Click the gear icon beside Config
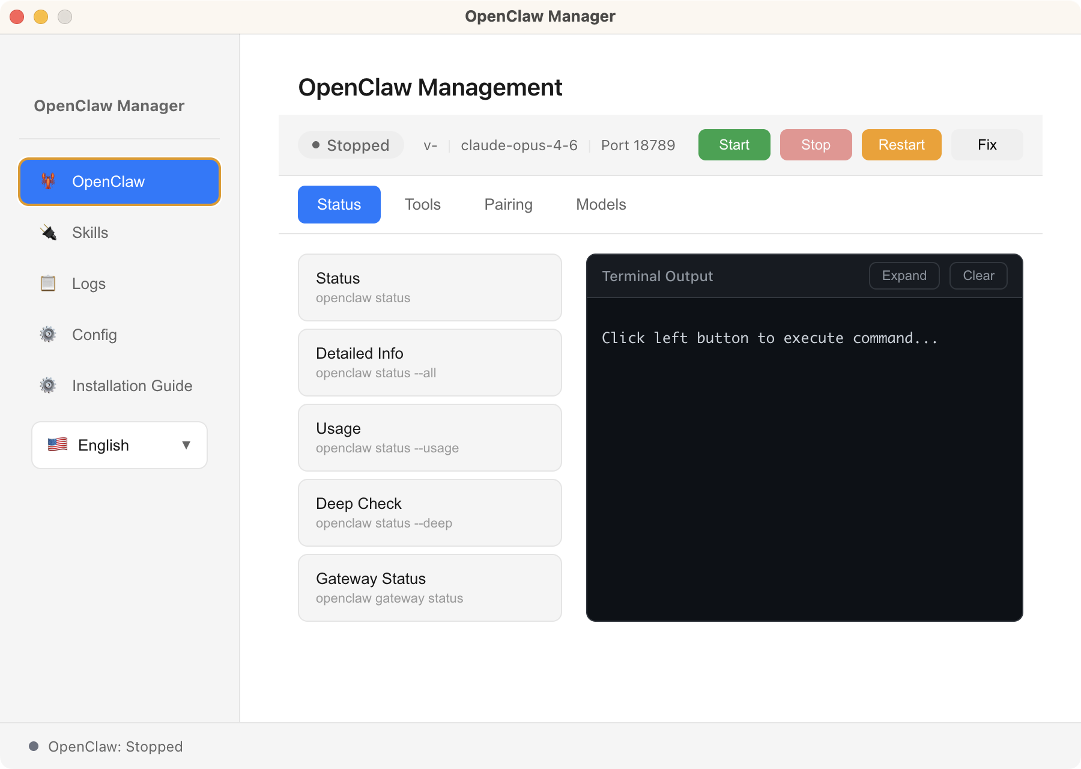Image resolution: width=1081 pixels, height=769 pixels. 49,334
